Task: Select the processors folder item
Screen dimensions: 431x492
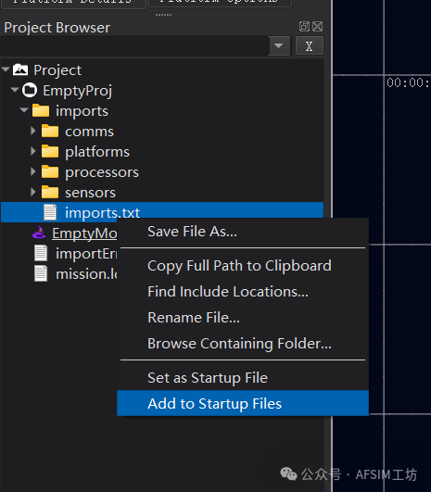Action: pos(101,172)
